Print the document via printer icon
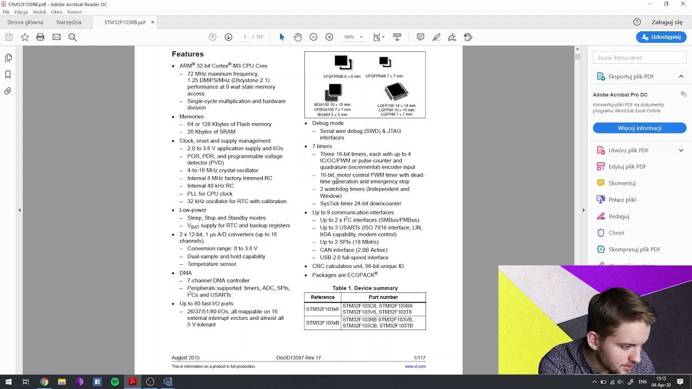 41,37
